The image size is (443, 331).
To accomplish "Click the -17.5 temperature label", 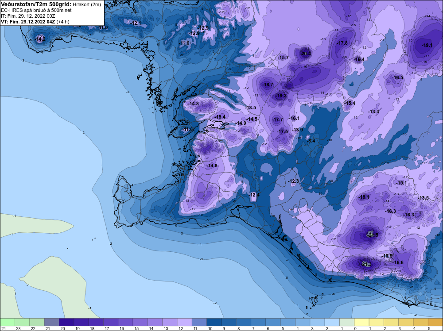I will pyautogui.click(x=282, y=131).
